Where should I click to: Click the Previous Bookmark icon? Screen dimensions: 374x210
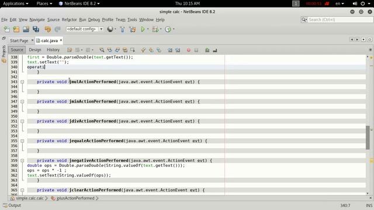click(143, 50)
